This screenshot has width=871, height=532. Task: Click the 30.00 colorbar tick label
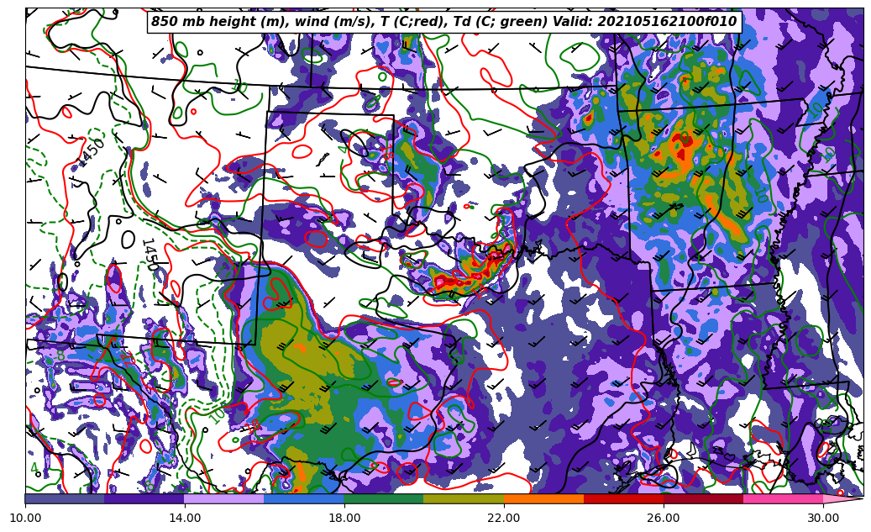point(823,518)
